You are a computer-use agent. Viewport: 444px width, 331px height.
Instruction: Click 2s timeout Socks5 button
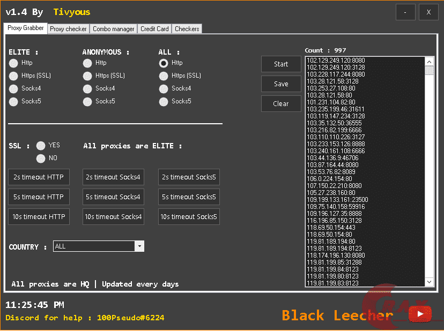click(x=189, y=177)
